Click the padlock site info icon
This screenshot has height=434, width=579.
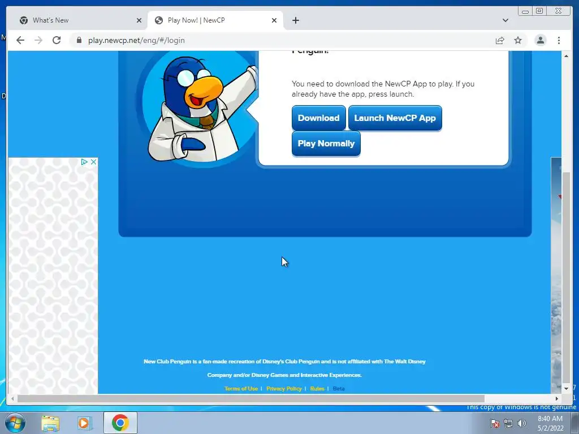79,40
